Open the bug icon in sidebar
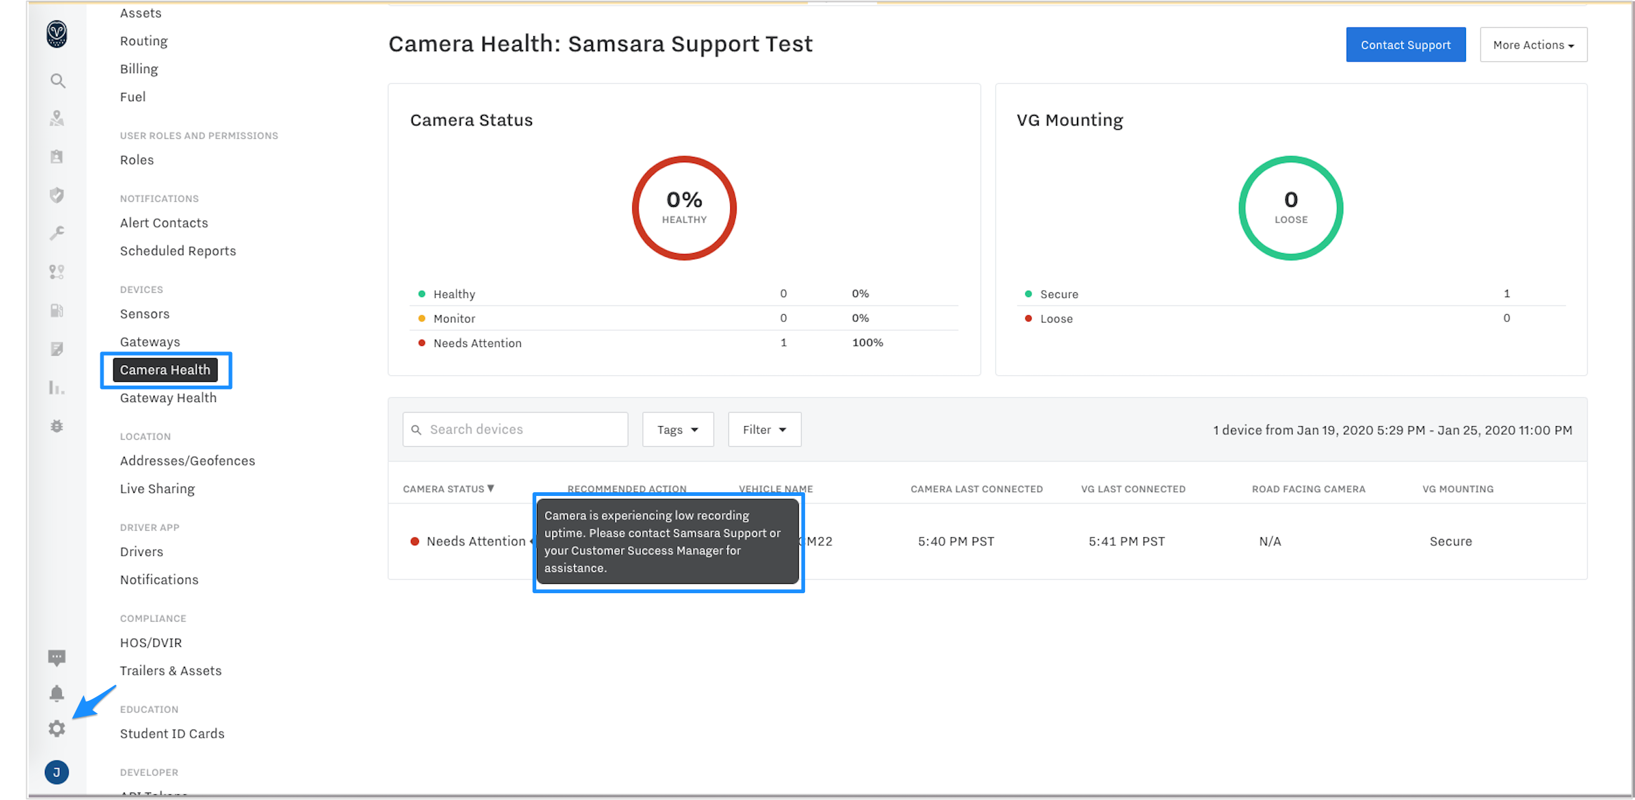This screenshot has width=1635, height=800. click(57, 426)
